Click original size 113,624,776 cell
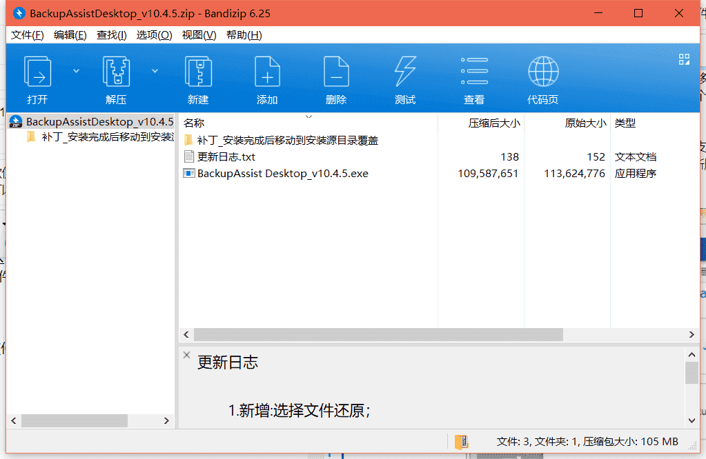The height and width of the screenshot is (459, 706). click(574, 174)
